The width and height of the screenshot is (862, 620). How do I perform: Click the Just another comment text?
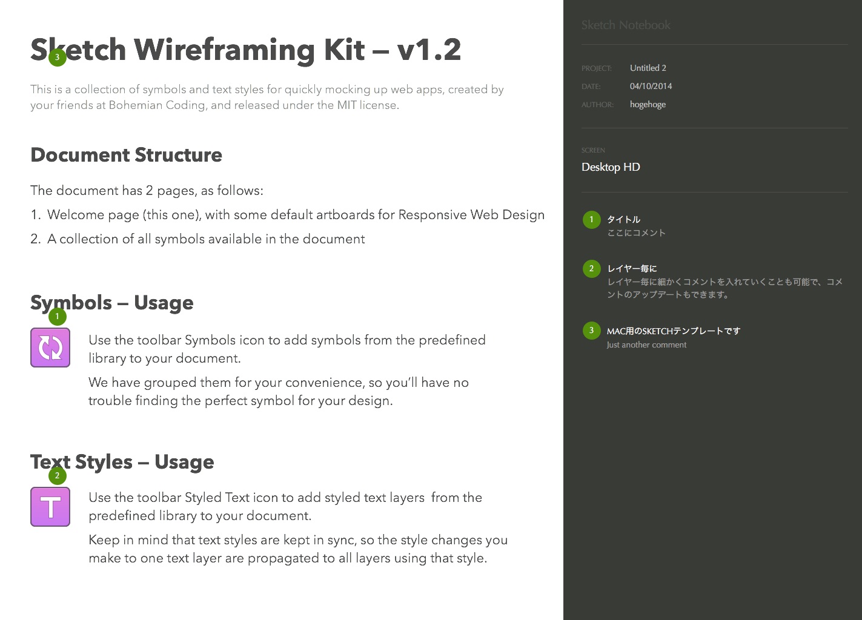pyautogui.click(x=646, y=345)
